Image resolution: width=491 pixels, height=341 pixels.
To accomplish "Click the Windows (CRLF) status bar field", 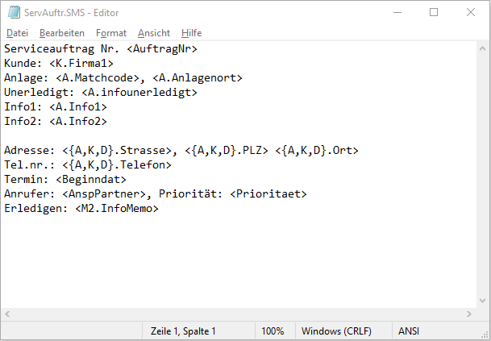I will pos(336,331).
